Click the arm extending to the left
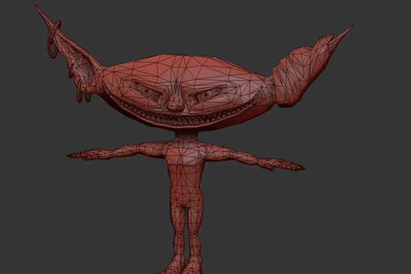Image resolution: width=411 pixels, height=274 pixels. (x=123, y=149)
